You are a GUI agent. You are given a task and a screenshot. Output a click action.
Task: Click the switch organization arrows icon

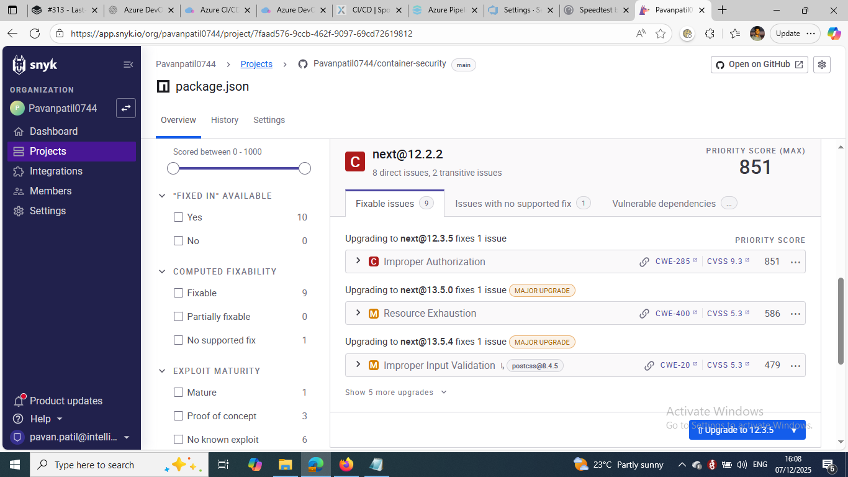click(x=126, y=108)
